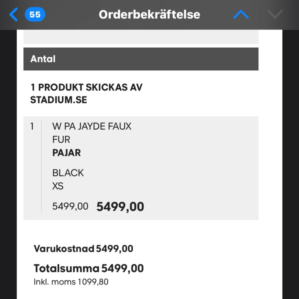The height and width of the screenshot is (299, 299).
Task: Go to next message with down arrow
Action: 275,14
